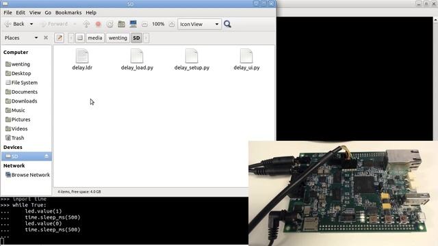Image resolution: width=438 pixels, height=246 pixels.
Task: Open the Go menu
Action: coord(48,12)
